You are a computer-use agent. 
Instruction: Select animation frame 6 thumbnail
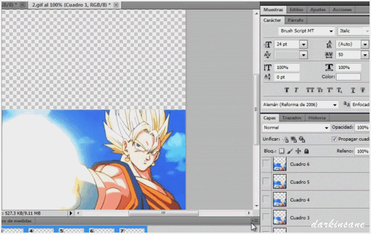pyautogui.click(x=102, y=230)
